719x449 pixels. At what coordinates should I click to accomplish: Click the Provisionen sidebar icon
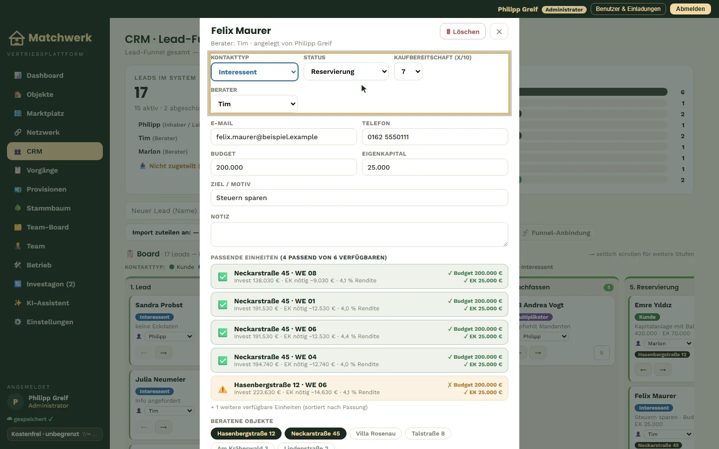18,189
